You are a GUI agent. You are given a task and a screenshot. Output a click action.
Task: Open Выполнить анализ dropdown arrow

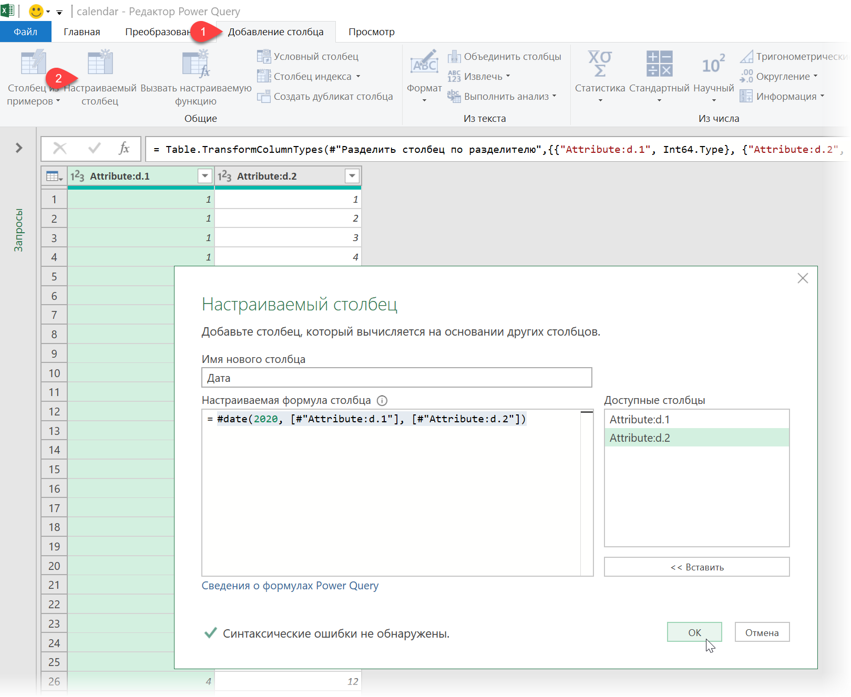pos(554,97)
